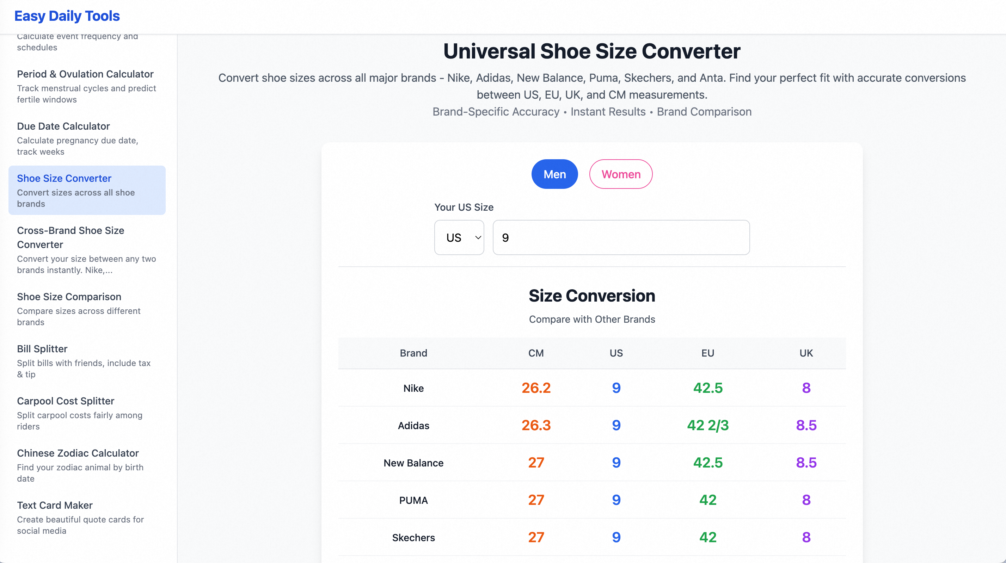Select the Women size toggle
This screenshot has width=1006, height=563.
(621, 174)
